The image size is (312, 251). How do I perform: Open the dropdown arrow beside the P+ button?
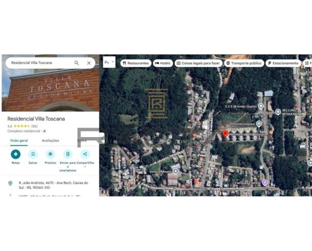(x=113, y=62)
